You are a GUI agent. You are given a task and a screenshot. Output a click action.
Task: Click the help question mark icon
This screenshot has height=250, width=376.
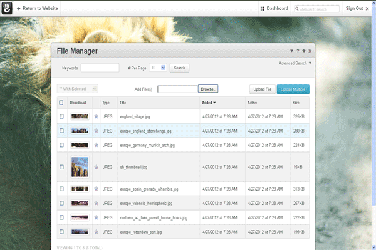click(297, 51)
